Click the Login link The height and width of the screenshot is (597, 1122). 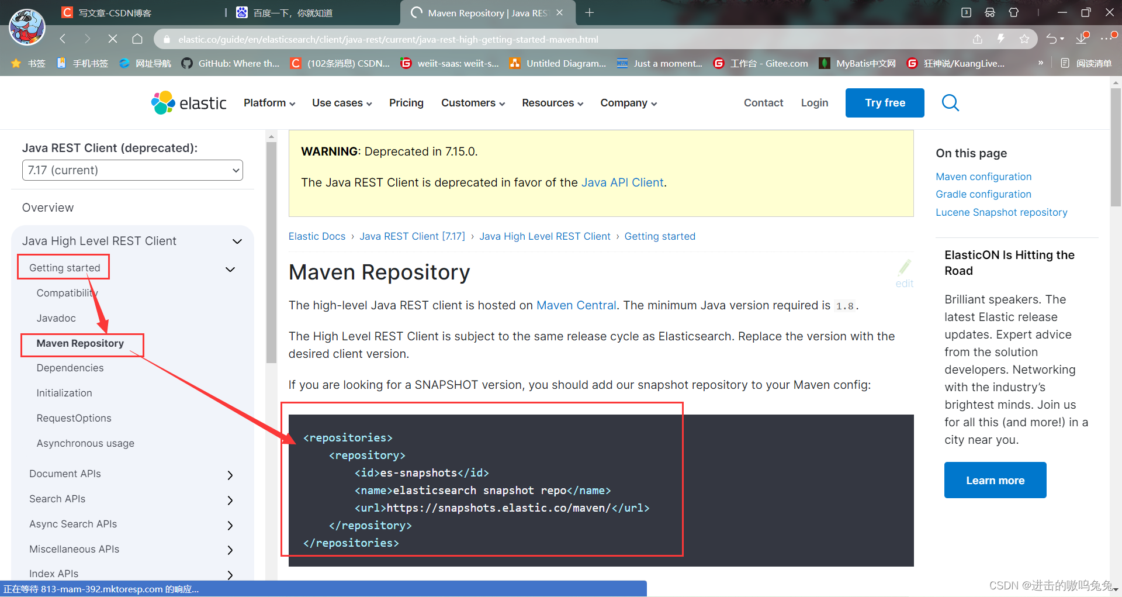point(815,103)
